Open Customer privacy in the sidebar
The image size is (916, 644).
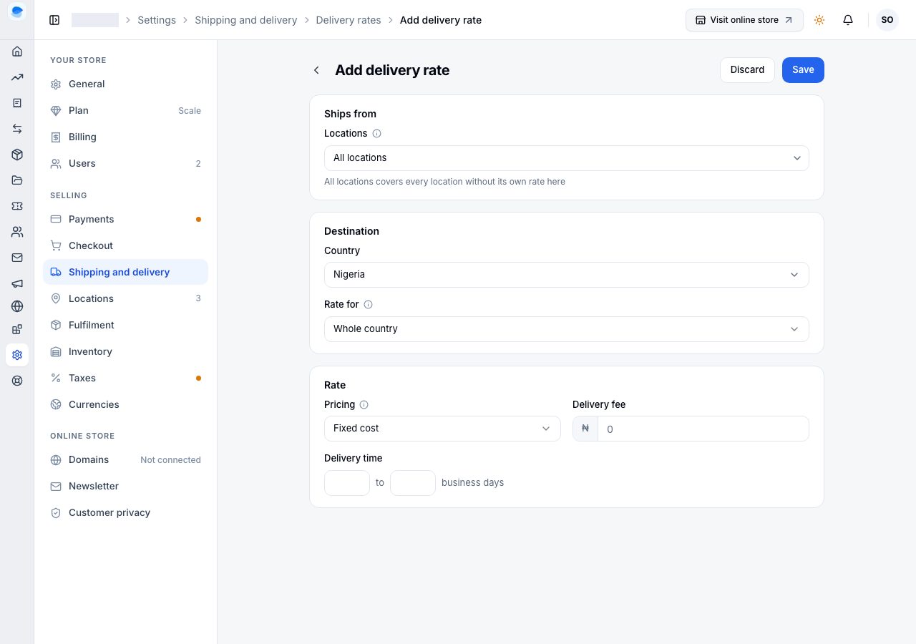[x=126, y=512]
